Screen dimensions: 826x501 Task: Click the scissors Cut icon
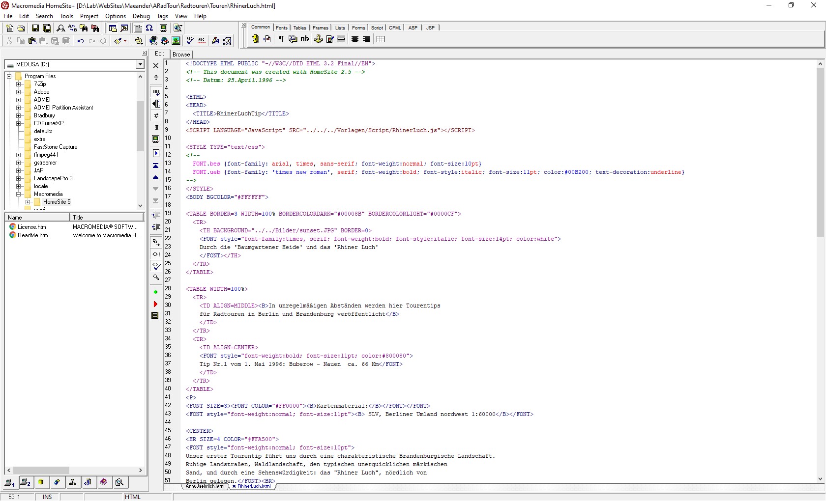click(9, 41)
